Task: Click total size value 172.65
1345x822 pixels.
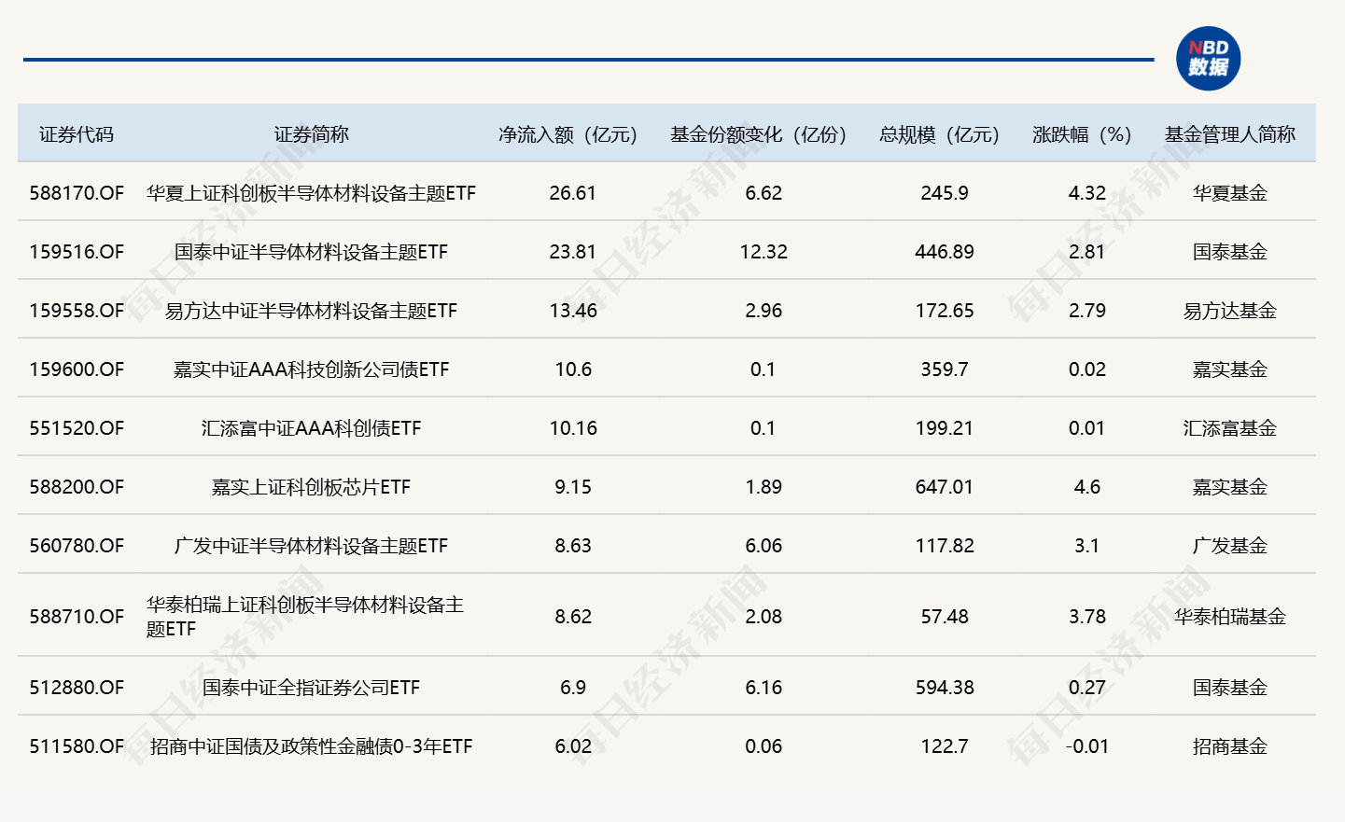Action: 945,311
